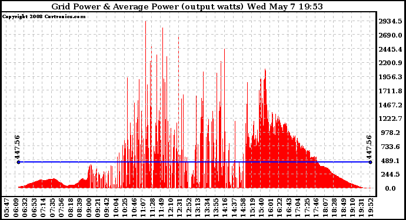Click the 08:18 time label
Viewport: 406px width, 220px height.
click(x=70, y=208)
